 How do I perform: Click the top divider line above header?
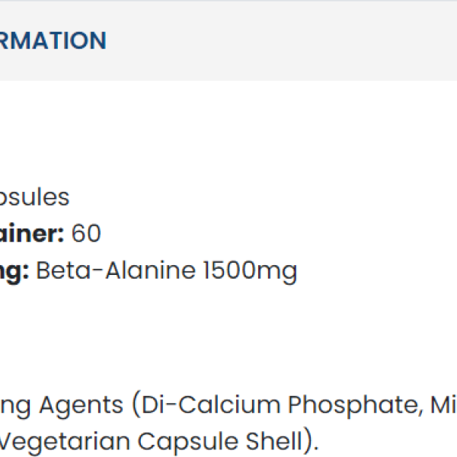point(228,1)
